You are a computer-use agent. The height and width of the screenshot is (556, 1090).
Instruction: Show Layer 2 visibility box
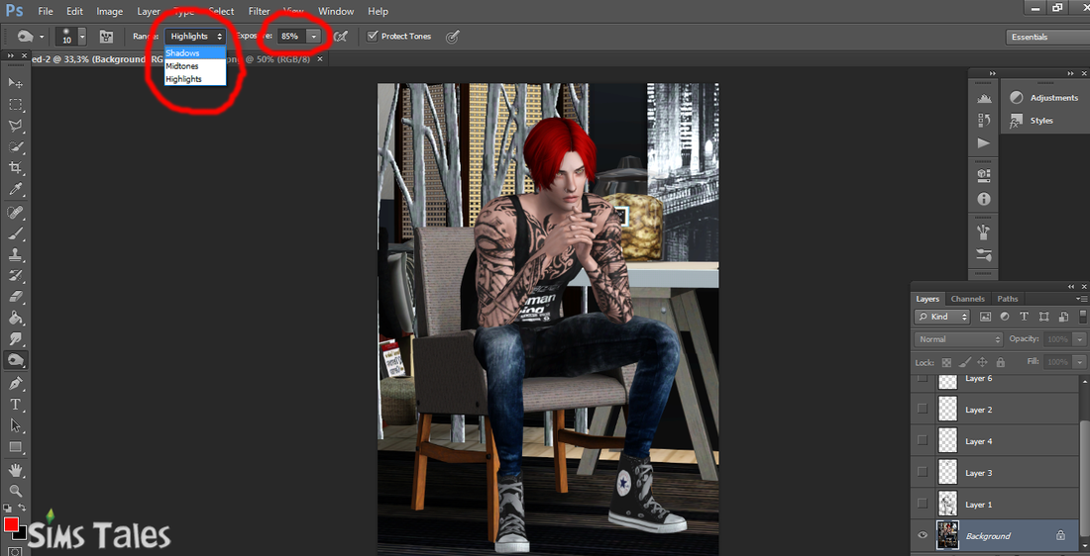pyautogui.click(x=923, y=409)
